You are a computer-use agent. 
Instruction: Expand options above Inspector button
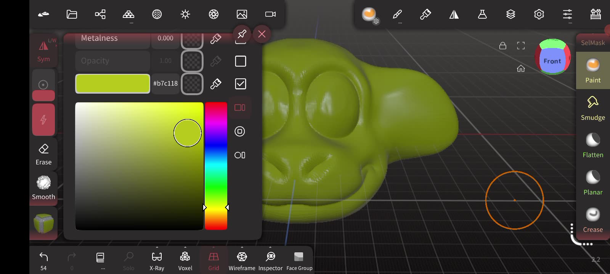click(270, 247)
